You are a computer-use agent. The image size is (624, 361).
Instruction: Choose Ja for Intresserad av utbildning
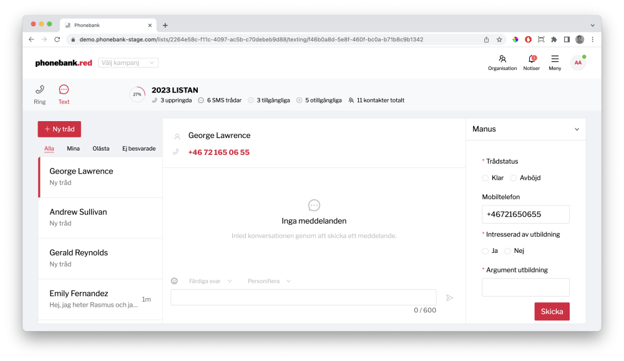pos(485,251)
